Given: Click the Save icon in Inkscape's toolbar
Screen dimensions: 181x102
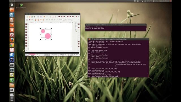Looking at the screenshot, I should 32,17.
